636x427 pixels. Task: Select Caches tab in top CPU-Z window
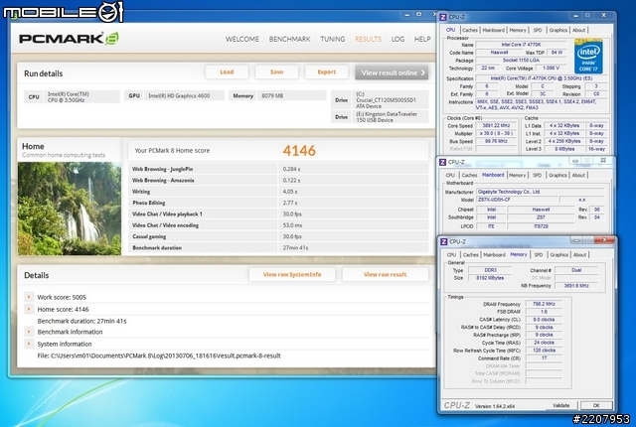click(470, 31)
